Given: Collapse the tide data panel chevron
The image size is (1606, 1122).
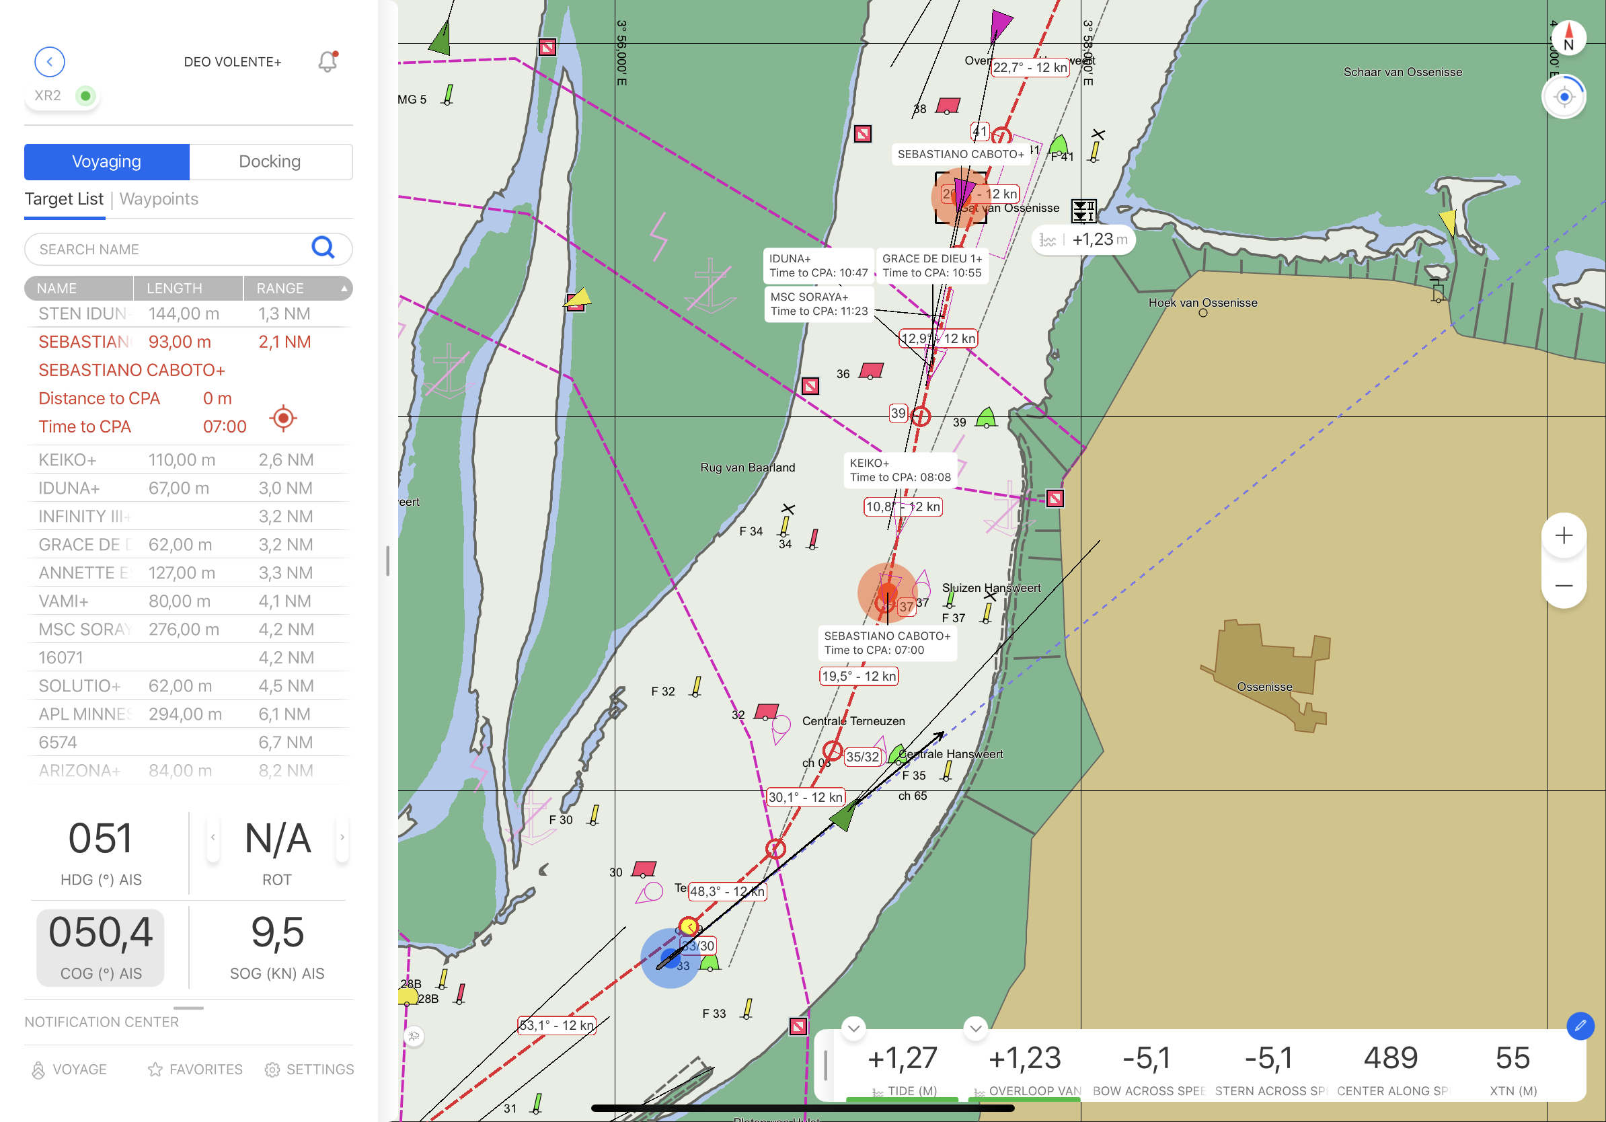Looking at the screenshot, I should 853,1028.
